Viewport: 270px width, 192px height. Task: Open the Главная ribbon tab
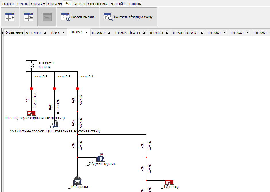[8, 4]
